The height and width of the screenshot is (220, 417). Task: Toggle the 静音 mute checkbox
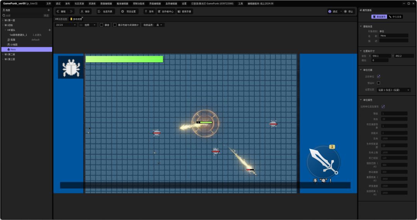(101, 25)
